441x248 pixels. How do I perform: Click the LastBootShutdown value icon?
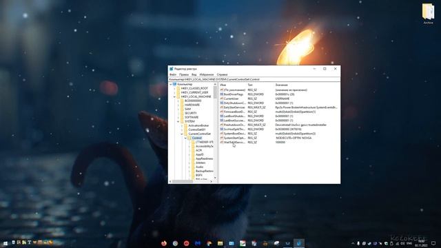(x=222, y=116)
